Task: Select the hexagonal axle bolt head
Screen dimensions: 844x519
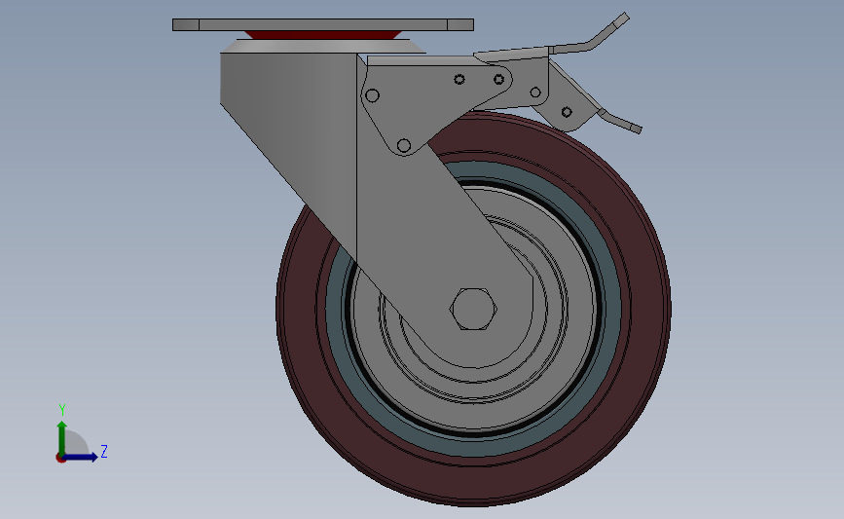Action: (473, 309)
